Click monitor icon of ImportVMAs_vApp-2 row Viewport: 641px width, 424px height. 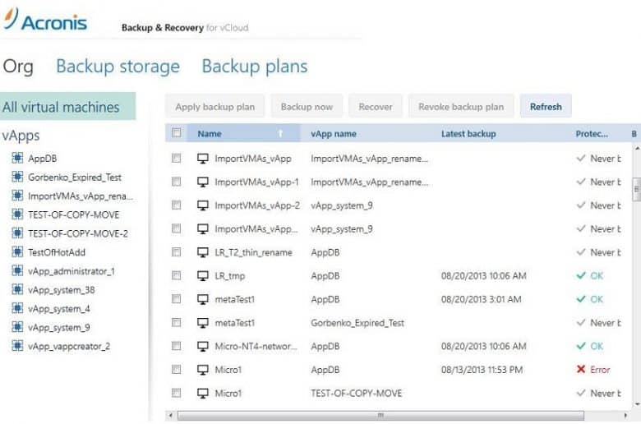point(203,205)
